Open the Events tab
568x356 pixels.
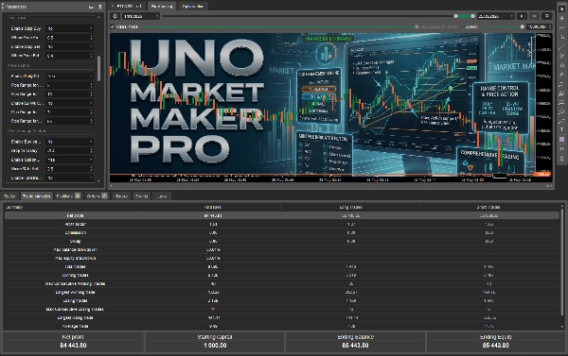coord(142,196)
